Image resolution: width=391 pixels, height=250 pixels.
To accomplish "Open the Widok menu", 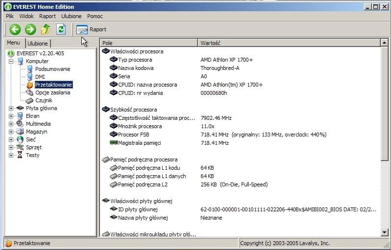I will 26,16.
